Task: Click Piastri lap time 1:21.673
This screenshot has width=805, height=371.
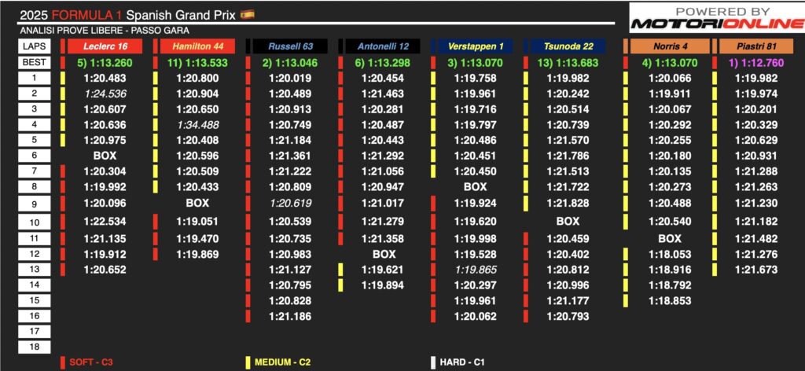Action: pyautogui.click(x=756, y=270)
